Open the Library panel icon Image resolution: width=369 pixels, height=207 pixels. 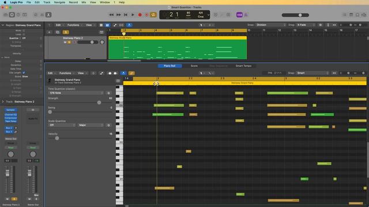[x=6, y=15]
